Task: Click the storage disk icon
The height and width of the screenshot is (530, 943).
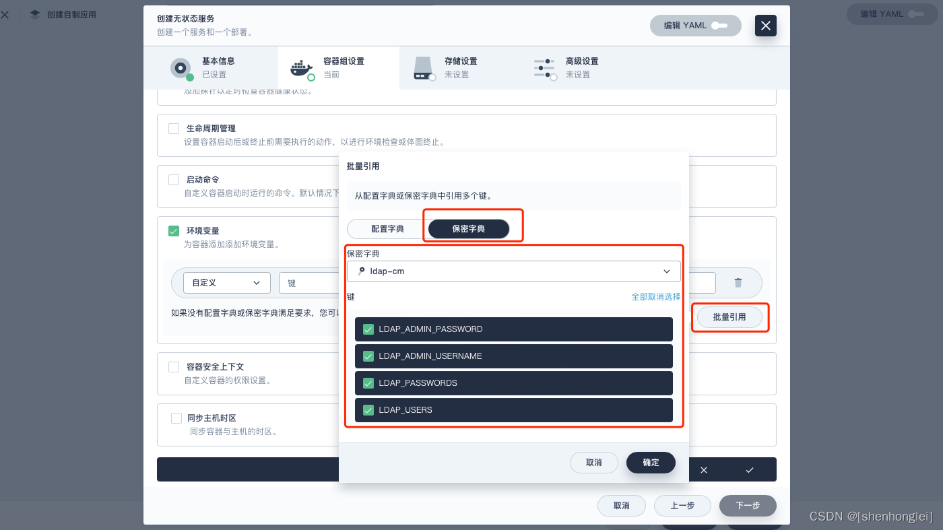Action: (x=422, y=67)
